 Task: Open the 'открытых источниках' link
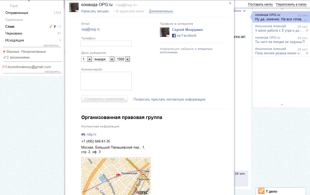pyautogui.click(x=186, y=51)
